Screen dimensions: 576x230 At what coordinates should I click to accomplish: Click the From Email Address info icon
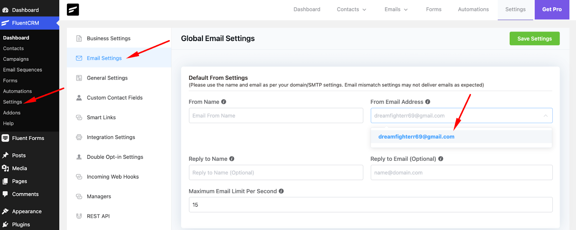tap(428, 102)
